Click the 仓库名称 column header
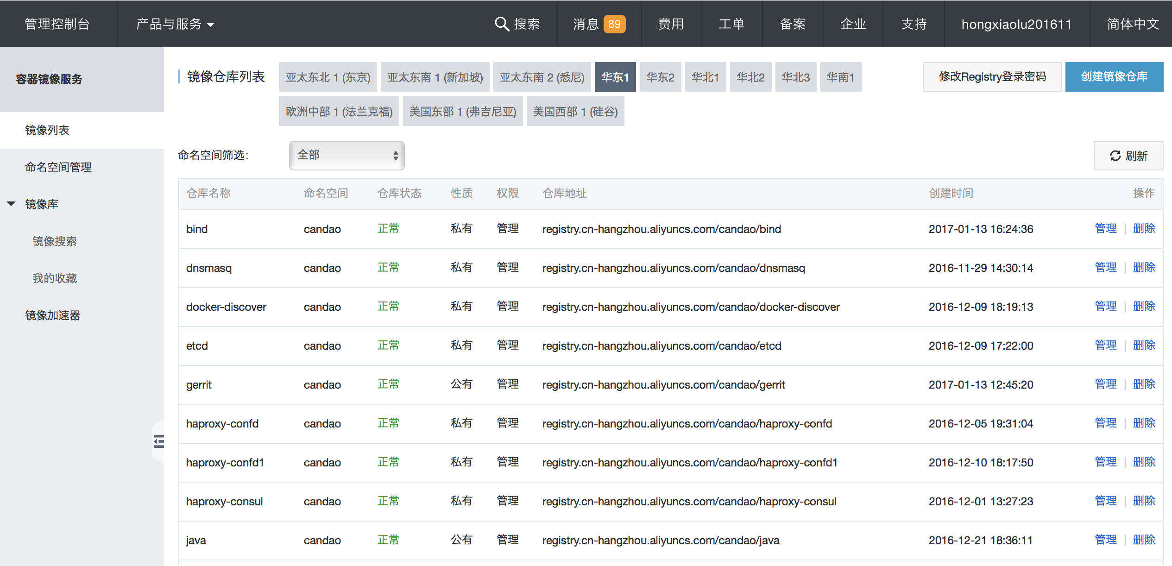Image resolution: width=1172 pixels, height=566 pixels. pos(208,194)
